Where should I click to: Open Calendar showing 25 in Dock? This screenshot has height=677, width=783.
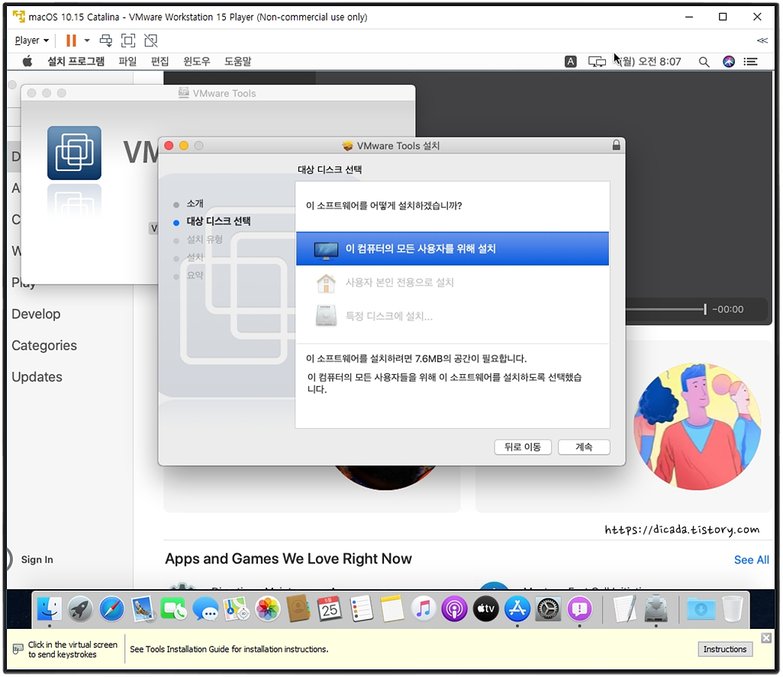330,609
